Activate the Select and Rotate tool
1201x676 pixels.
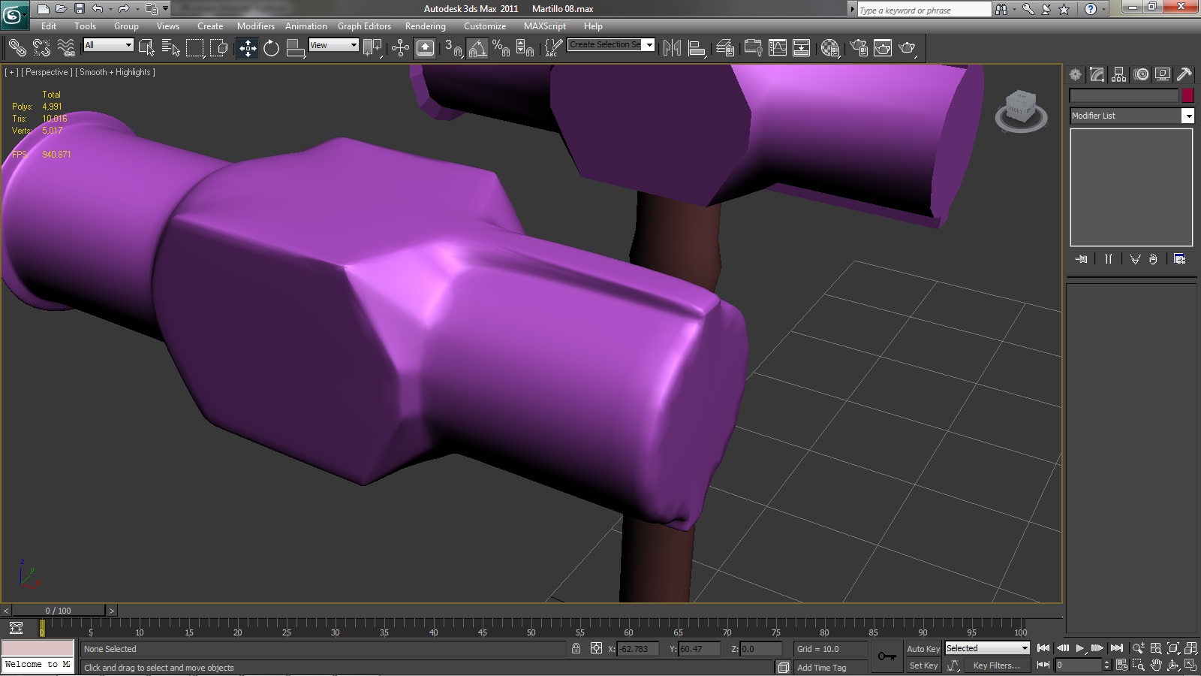coord(272,48)
